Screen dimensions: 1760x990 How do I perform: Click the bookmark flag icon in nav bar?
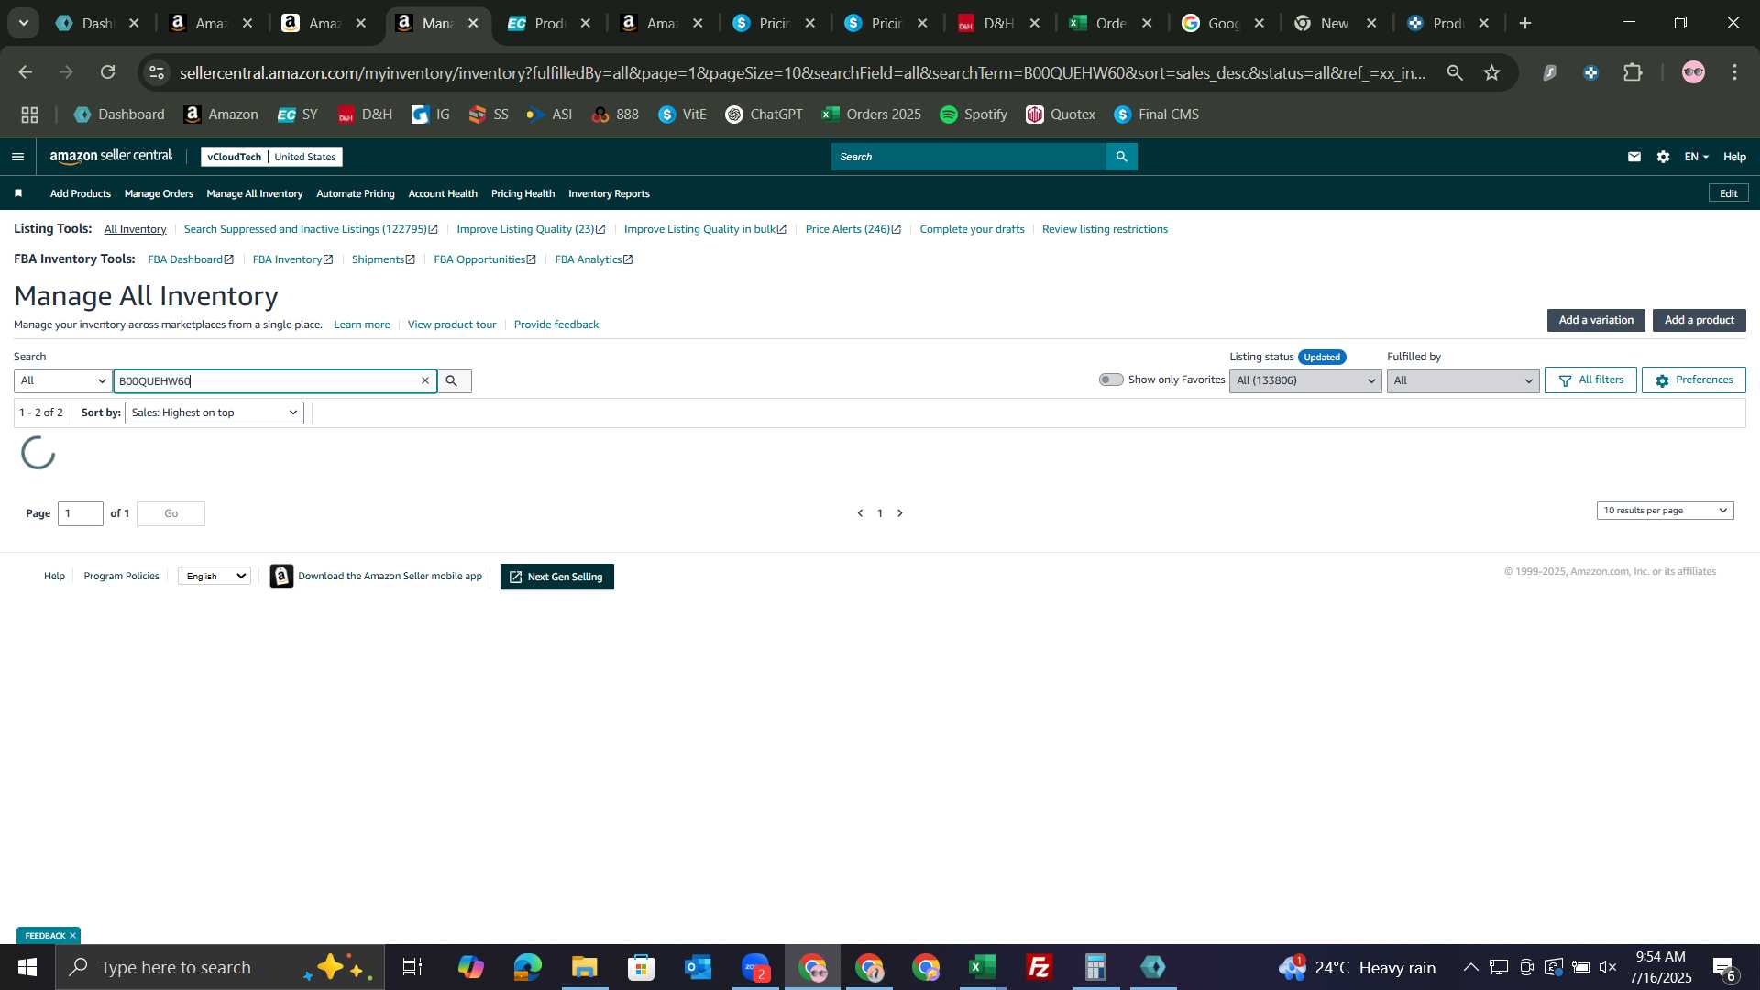(x=18, y=193)
